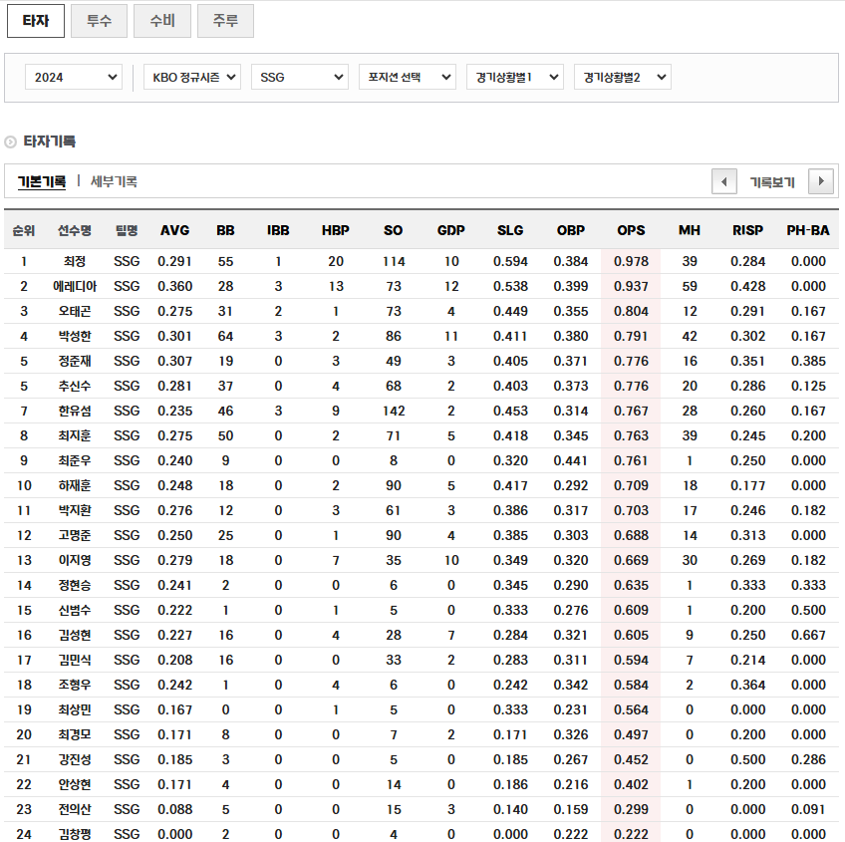Open player 최준우 profile link

coord(75,460)
